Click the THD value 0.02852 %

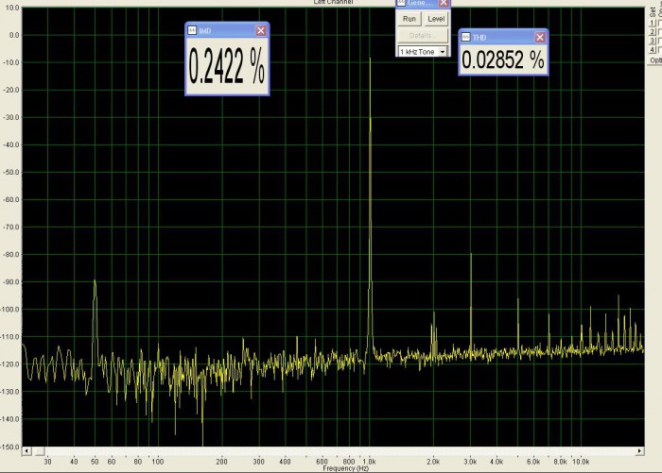(503, 59)
